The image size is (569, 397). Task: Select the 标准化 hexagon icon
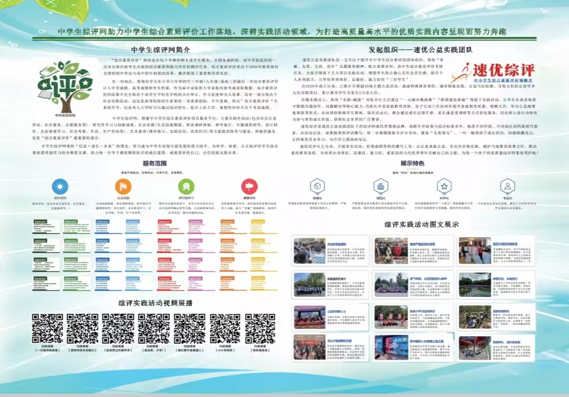tap(316, 186)
